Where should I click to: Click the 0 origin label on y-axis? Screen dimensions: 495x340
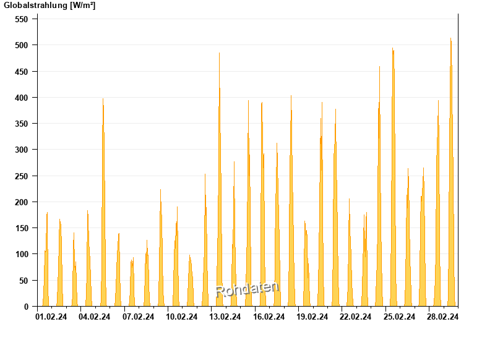27,307
